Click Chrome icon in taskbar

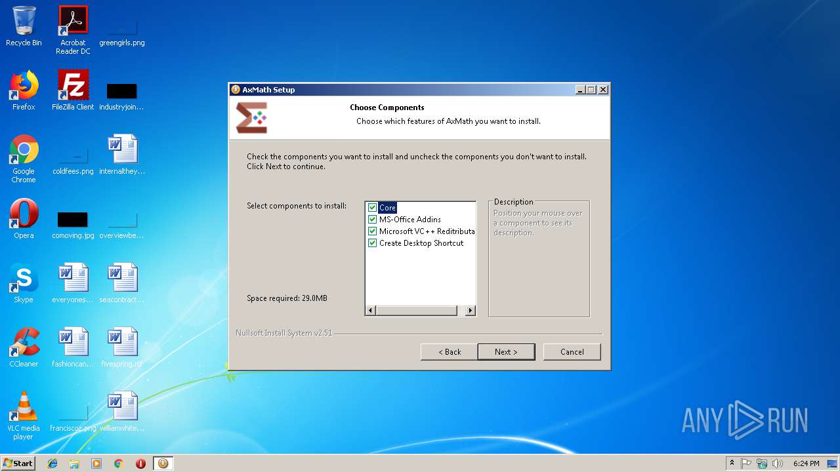pyautogui.click(x=118, y=463)
